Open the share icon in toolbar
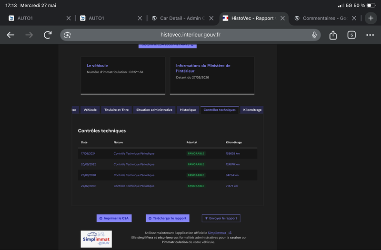Image resolution: width=381 pixels, height=250 pixels. [333, 35]
